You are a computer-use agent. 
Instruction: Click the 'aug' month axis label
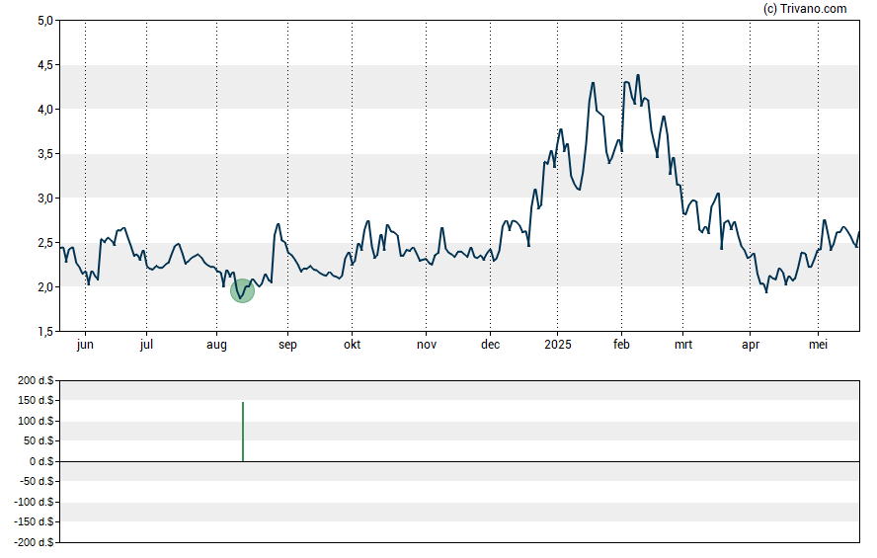[216, 345]
